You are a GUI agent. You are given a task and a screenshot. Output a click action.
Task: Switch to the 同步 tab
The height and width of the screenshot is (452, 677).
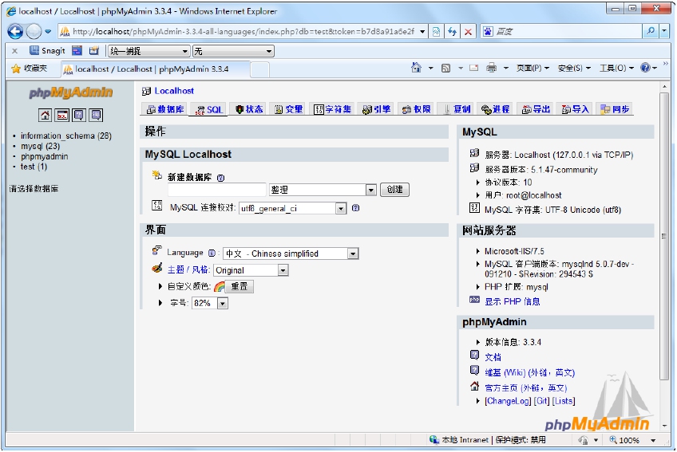[615, 109]
